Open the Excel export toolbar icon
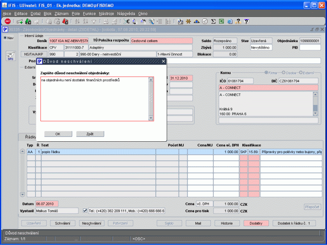 [x=221, y=22]
